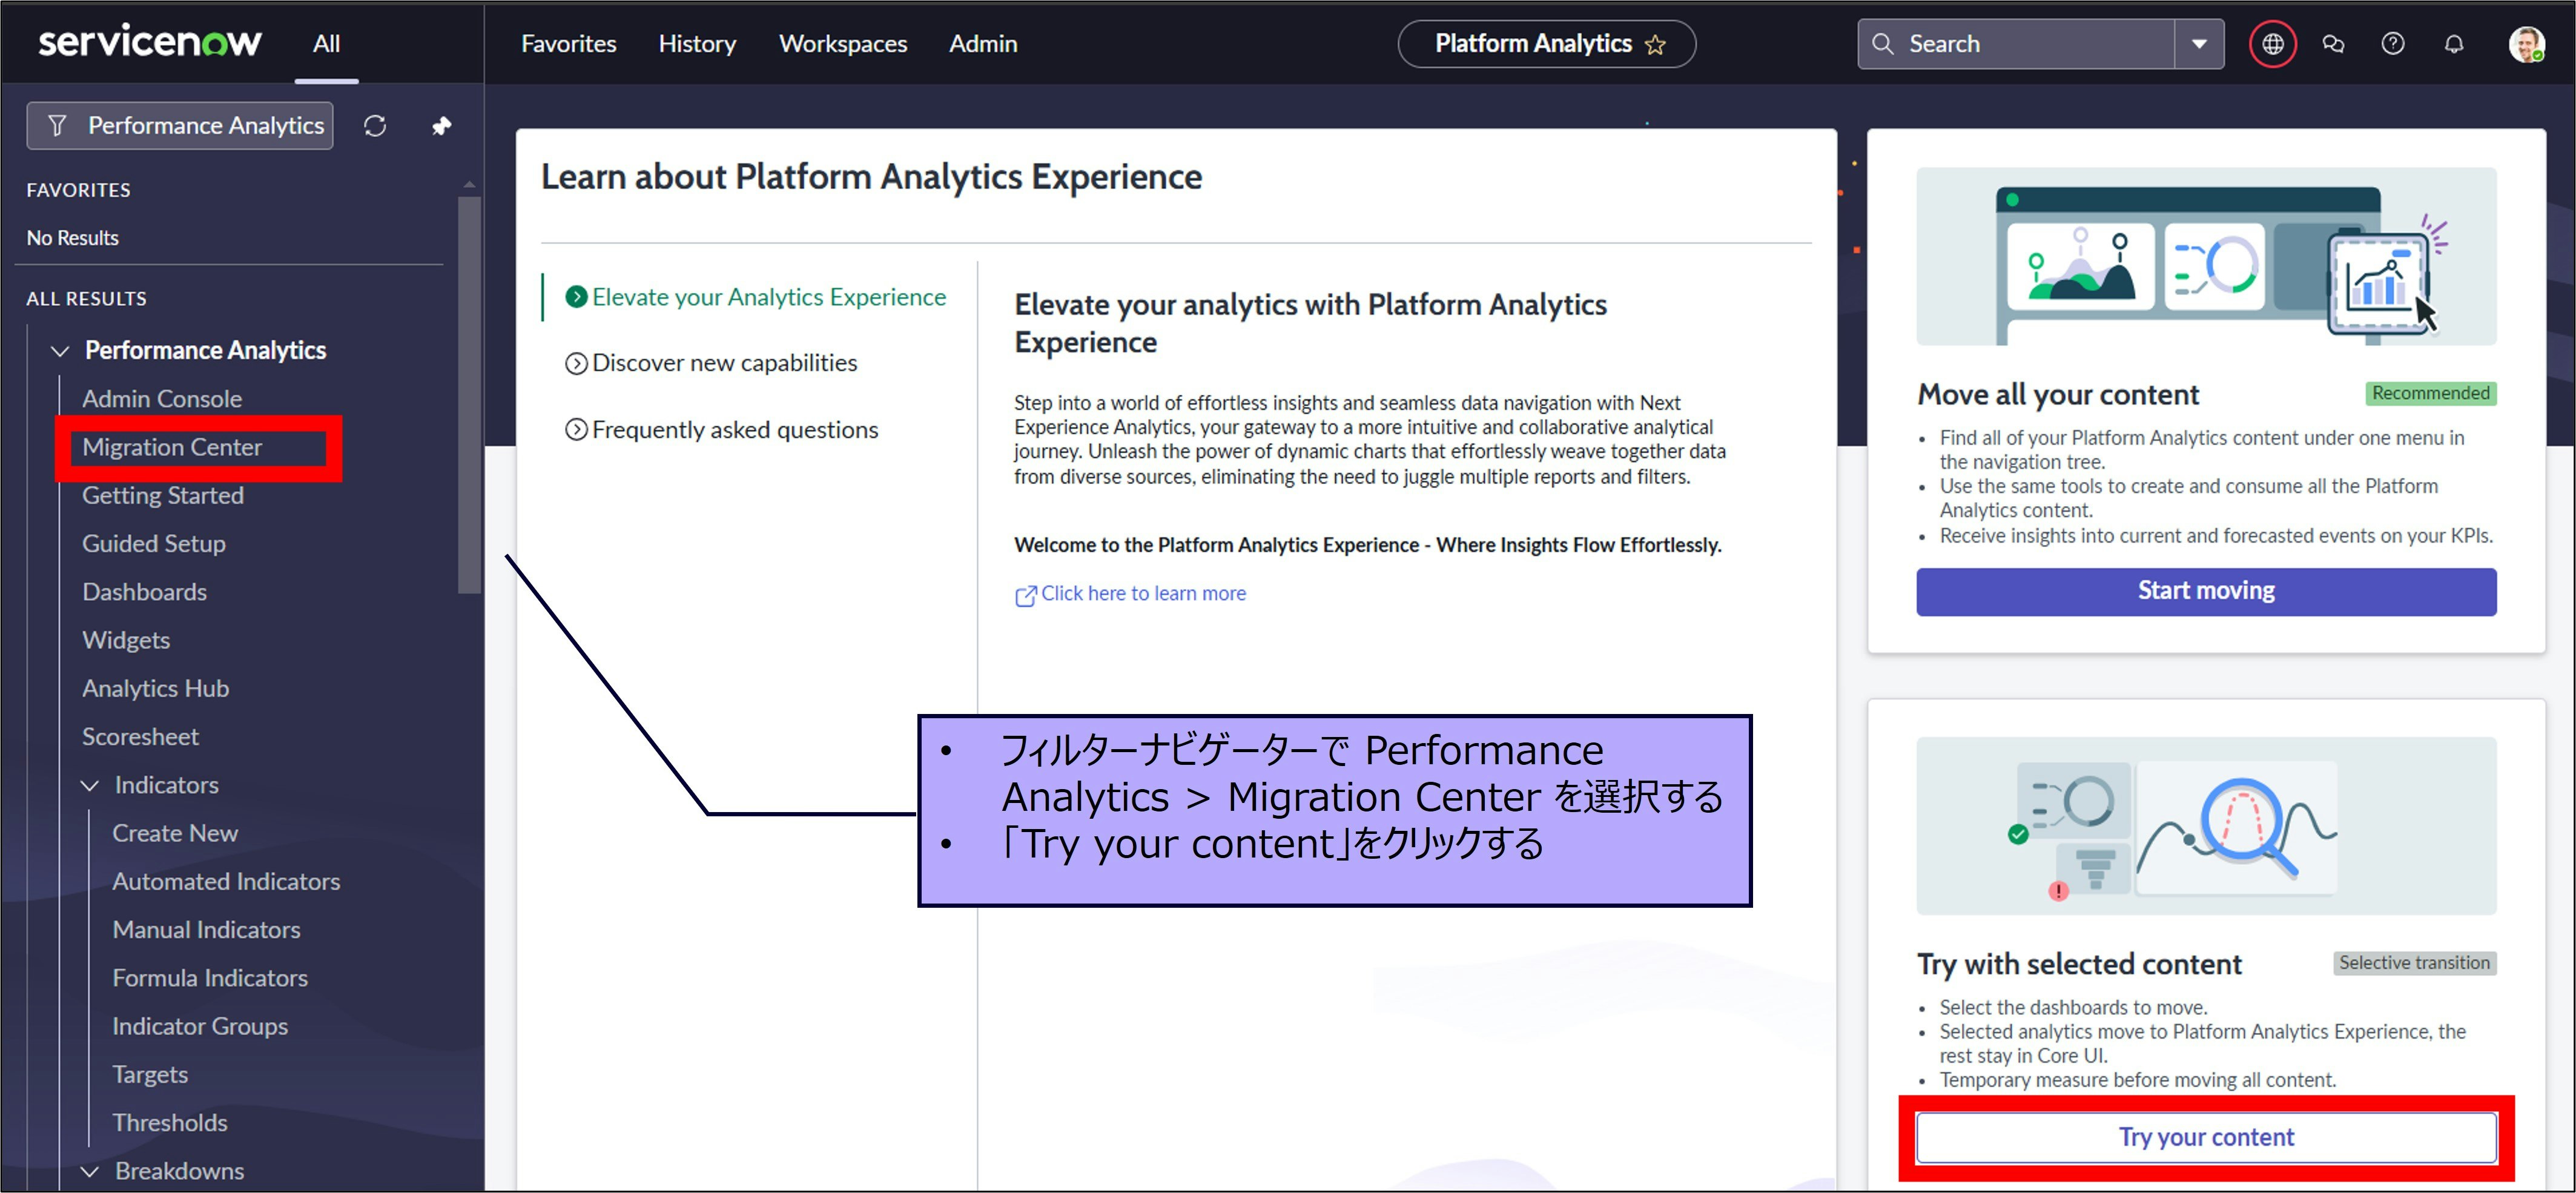Click the Try your content button

(2205, 1137)
